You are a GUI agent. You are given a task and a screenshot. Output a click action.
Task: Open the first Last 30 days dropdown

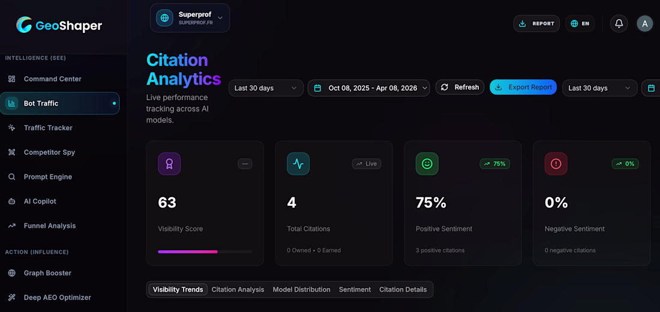(266, 88)
